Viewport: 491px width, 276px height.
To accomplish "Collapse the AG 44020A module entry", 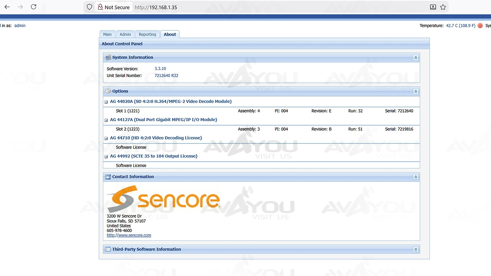I will (x=106, y=102).
